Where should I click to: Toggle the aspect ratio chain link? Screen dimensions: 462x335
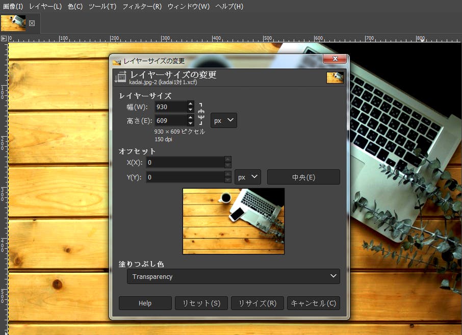pos(201,114)
